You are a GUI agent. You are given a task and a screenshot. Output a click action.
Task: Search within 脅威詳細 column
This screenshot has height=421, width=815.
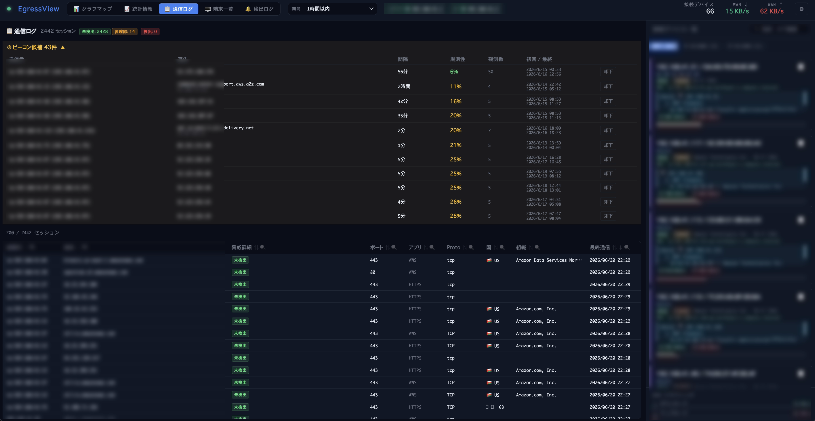pos(263,247)
